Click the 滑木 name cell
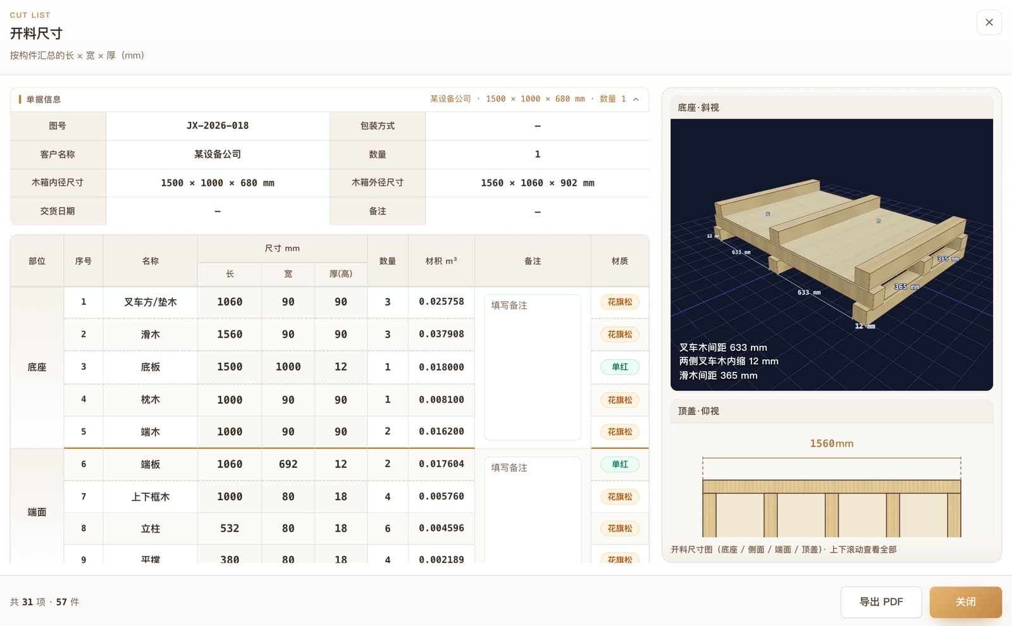The width and height of the screenshot is (1012, 626). [x=151, y=334]
